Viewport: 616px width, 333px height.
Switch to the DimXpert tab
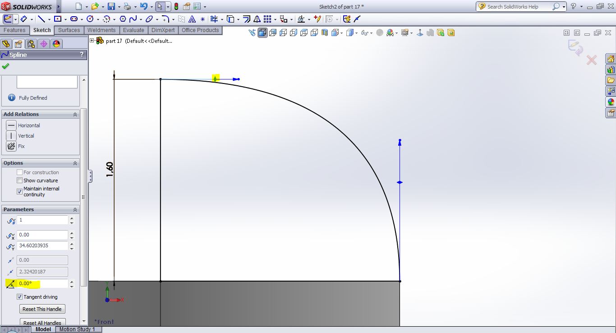[163, 30]
